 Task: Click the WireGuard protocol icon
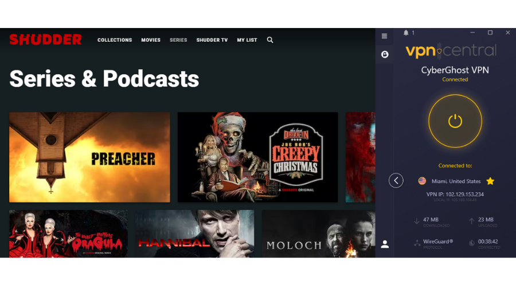click(x=417, y=243)
